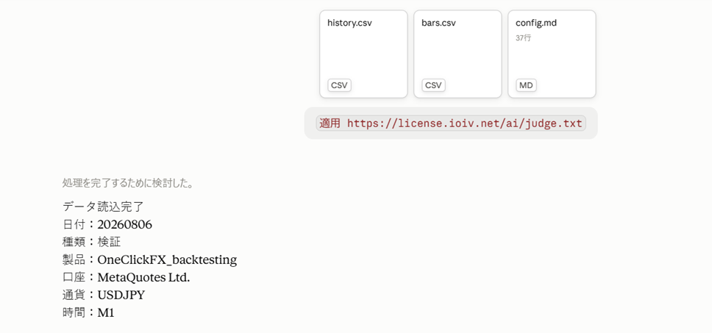Click the CSV badge on bars.csv card

point(433,85)
